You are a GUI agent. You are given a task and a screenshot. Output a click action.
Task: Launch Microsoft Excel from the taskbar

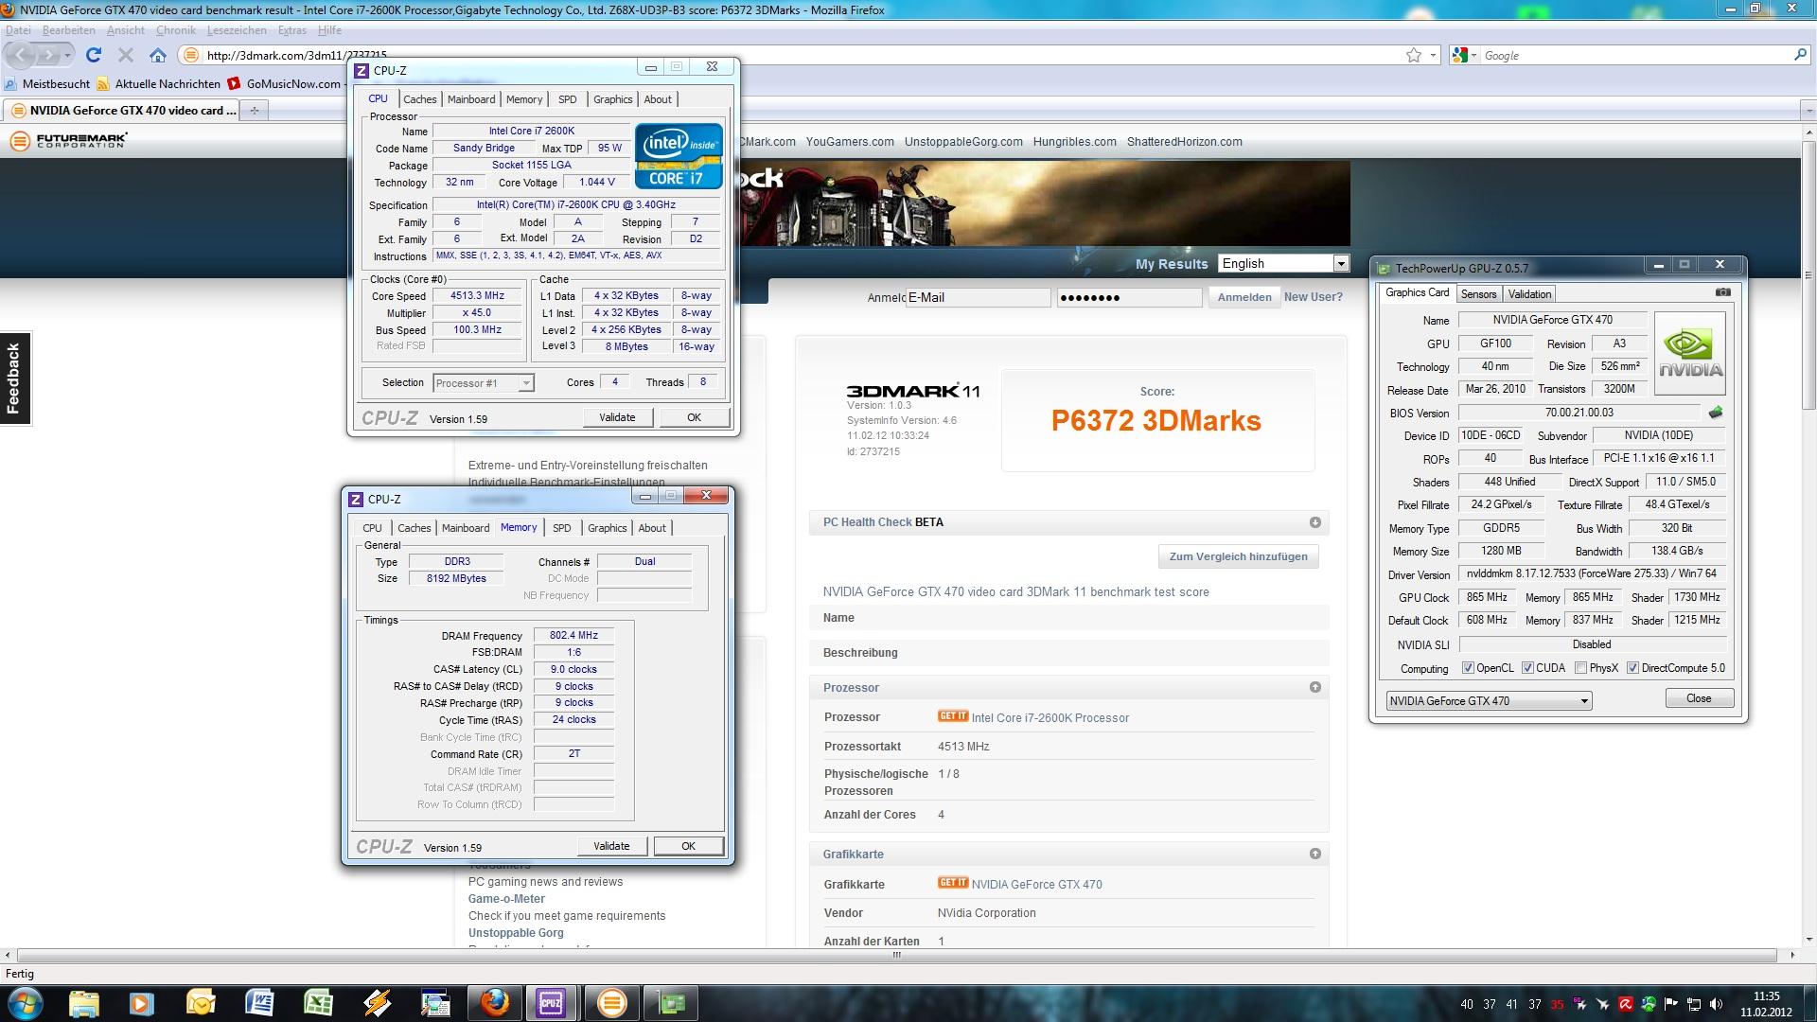pyautogui.click(x=318, y=1003)
